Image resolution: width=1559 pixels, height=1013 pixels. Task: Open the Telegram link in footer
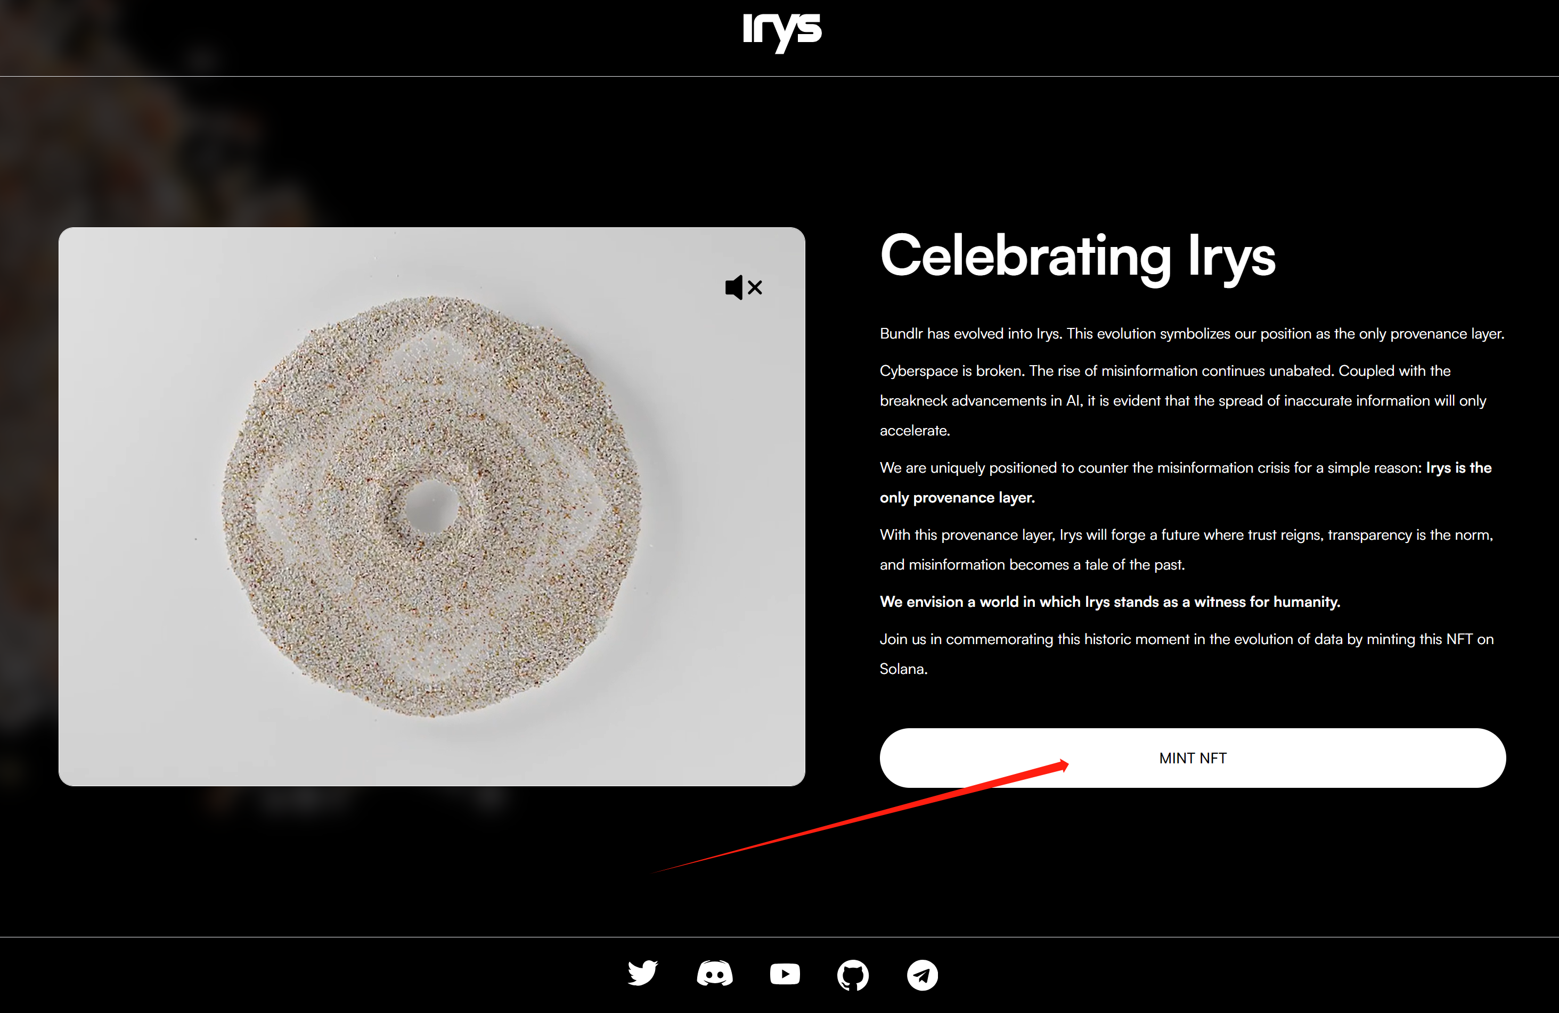(x=923, y=975)
